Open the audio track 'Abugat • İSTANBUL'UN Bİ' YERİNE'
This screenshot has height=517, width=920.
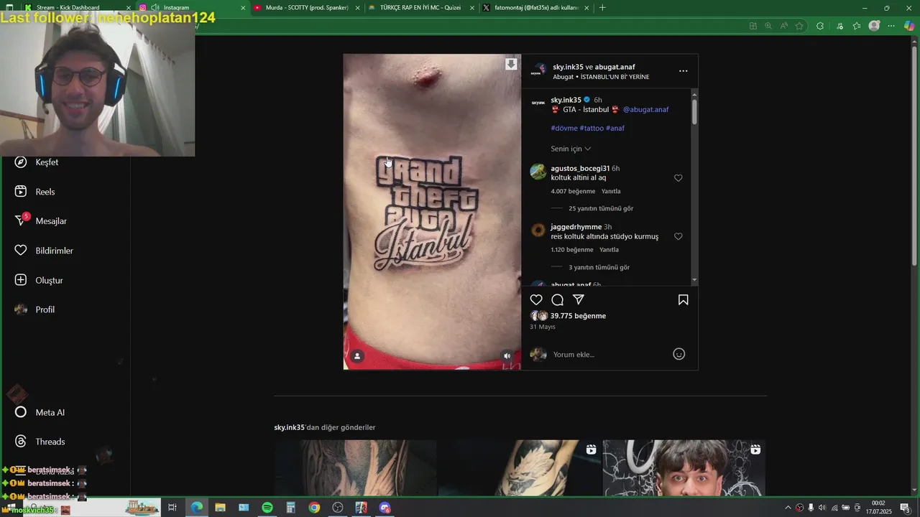point(601,77)
